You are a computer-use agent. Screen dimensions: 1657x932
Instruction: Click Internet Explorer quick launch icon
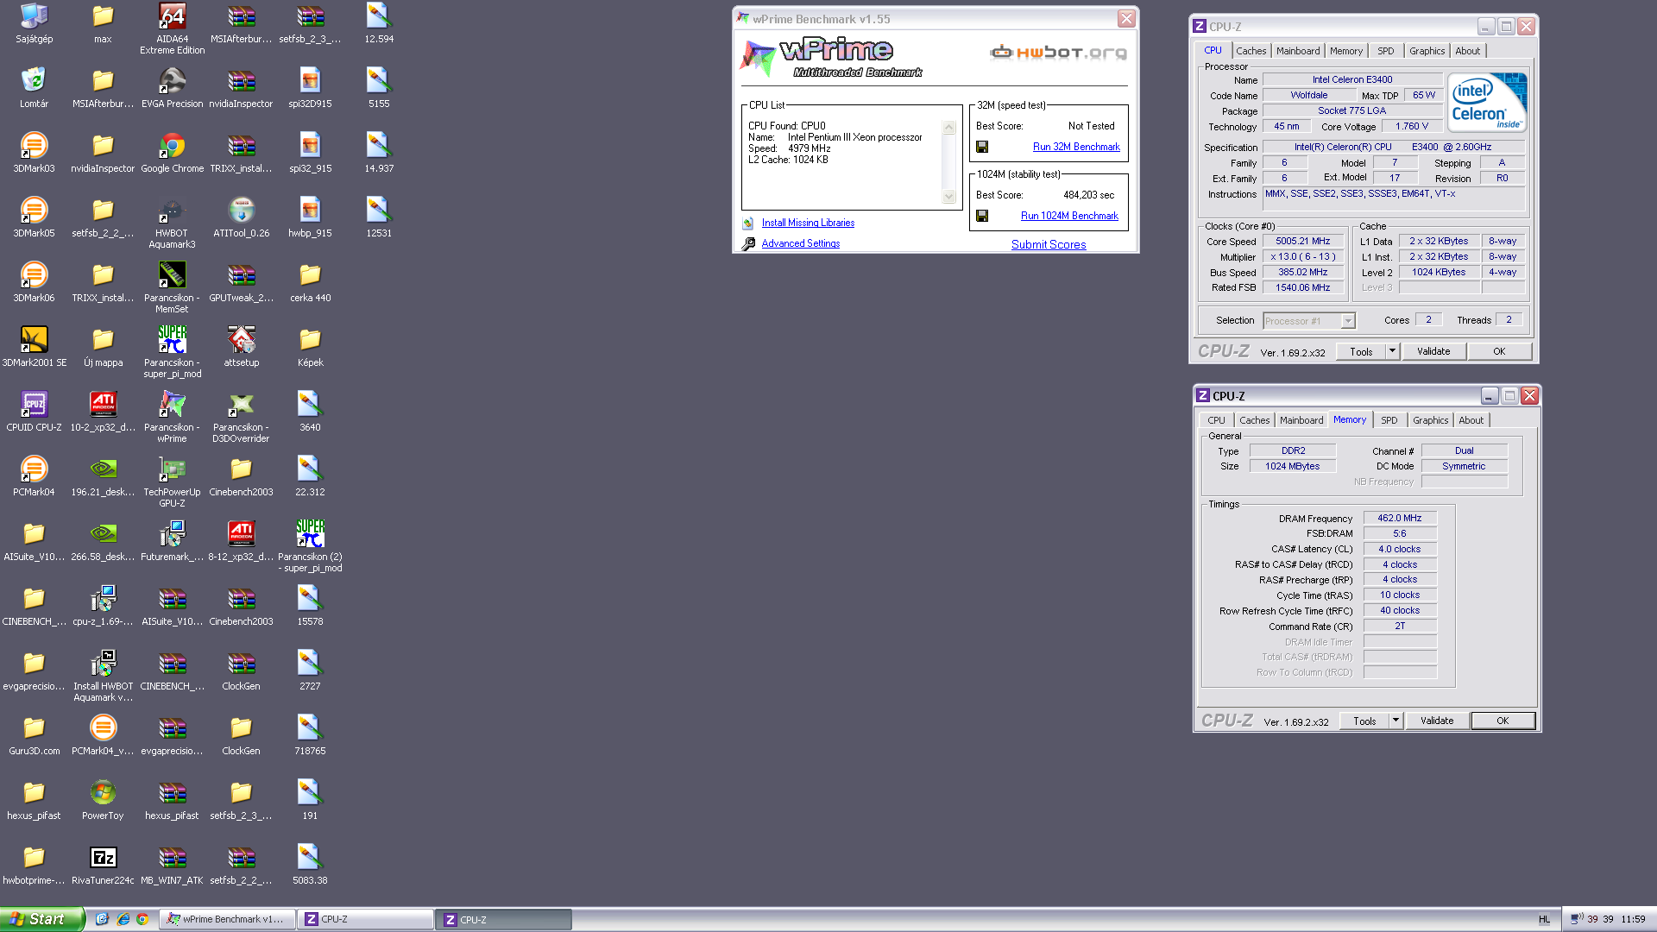(x=123, y=919)
